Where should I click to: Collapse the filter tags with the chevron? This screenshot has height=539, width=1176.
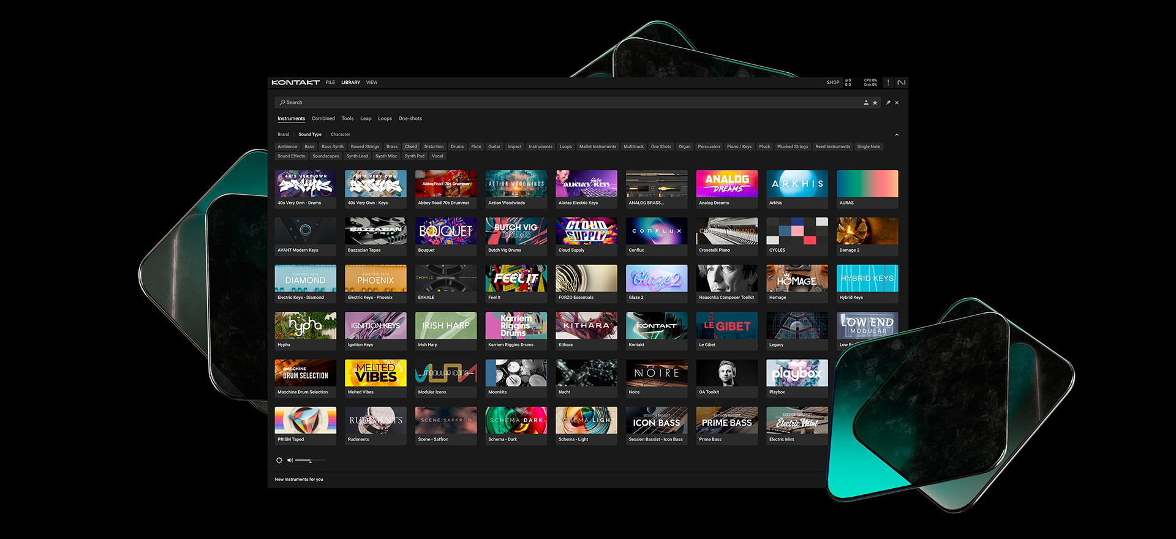897,135
